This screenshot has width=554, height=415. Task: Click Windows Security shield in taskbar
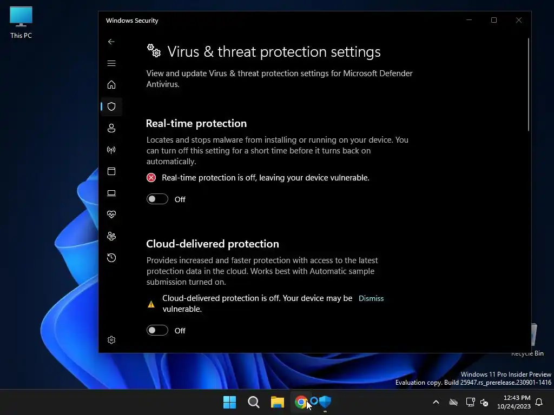[x=325, y=401]
